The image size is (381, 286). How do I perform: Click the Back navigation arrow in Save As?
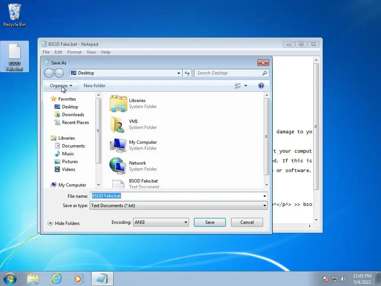tap(49, 73)
